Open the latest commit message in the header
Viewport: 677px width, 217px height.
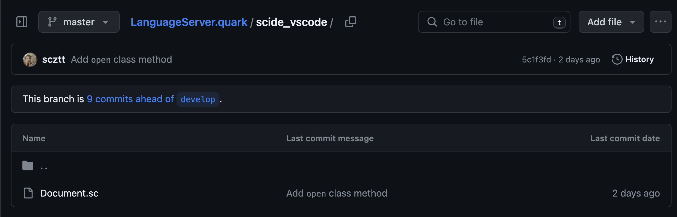click(121, 59)
